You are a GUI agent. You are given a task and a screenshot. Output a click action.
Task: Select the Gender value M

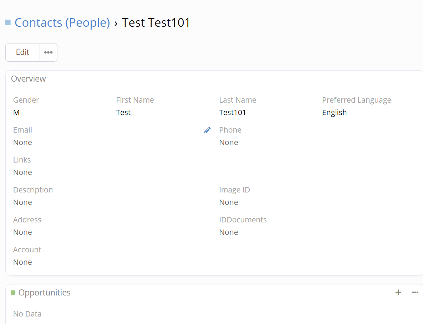tap(16, 113)
